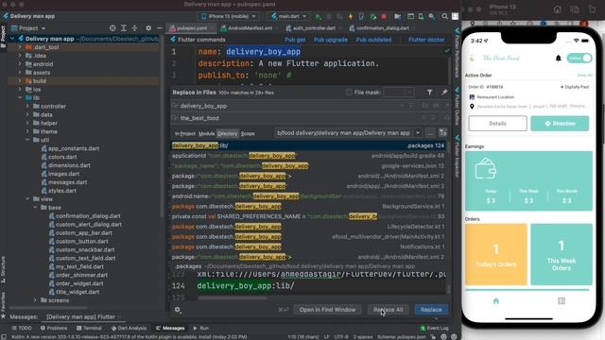The height and width of the screenshot is (340, 605).
Task: Open the Structure vertical tool window tab
Action: (x=3, y=270)
